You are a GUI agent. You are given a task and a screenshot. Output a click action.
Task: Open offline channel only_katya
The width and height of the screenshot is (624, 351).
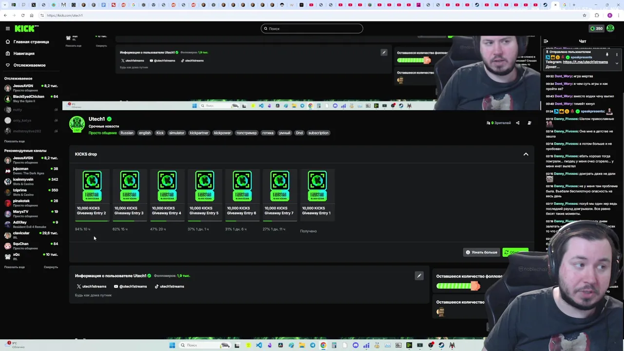(31, 120)
